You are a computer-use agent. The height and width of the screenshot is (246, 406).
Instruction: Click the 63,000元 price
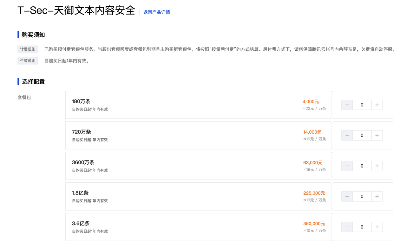pos(313,163)
